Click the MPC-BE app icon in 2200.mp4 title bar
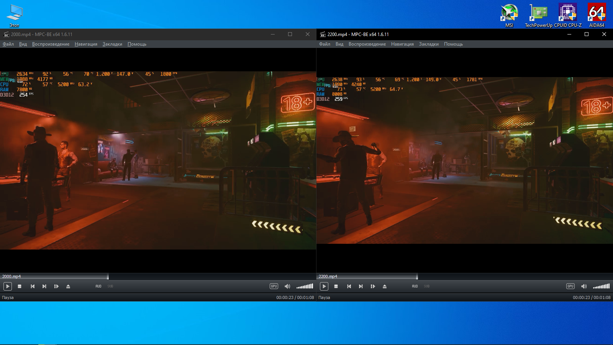 pyautogui.click(x=323, y=34)
